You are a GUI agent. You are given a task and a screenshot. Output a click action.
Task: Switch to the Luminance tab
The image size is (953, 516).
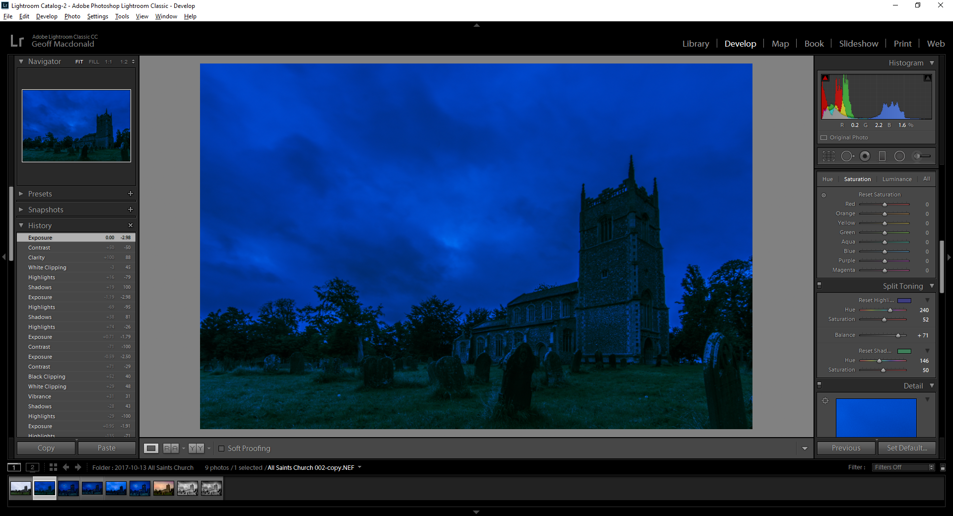tap(897, 179)
